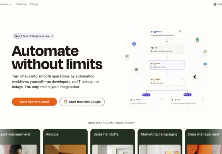Open the three-dot menu on Webflow step
Image resolution: width=222 pixels, height=154 pixels.
click(182, 31)
